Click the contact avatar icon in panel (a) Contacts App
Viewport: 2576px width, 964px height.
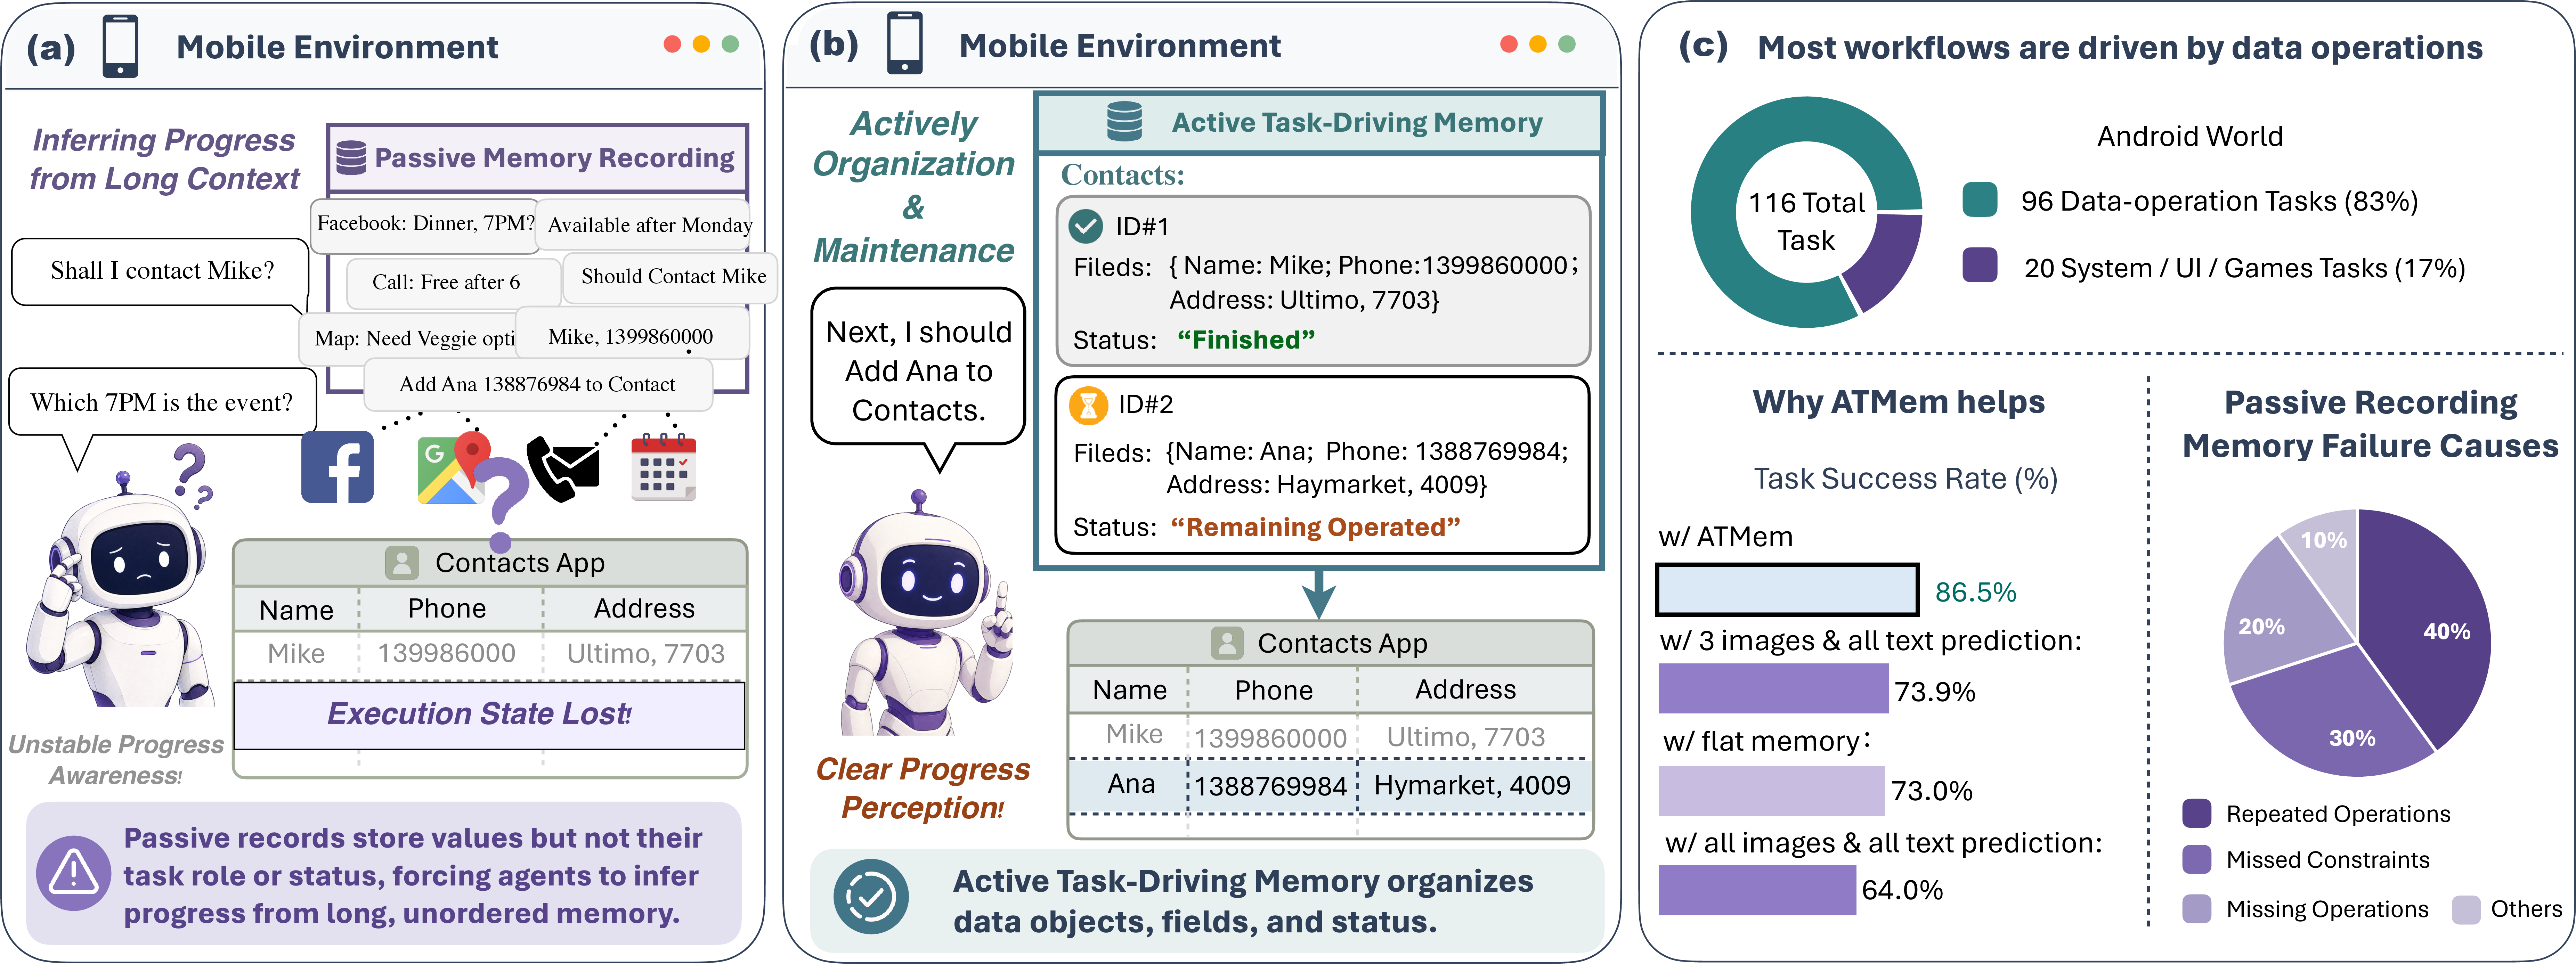coord(402,563)
